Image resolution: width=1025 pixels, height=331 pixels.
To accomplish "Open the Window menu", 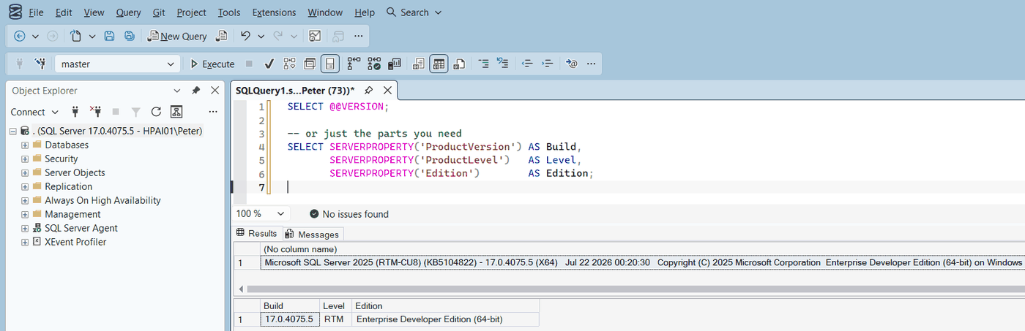I will (325, 12).
